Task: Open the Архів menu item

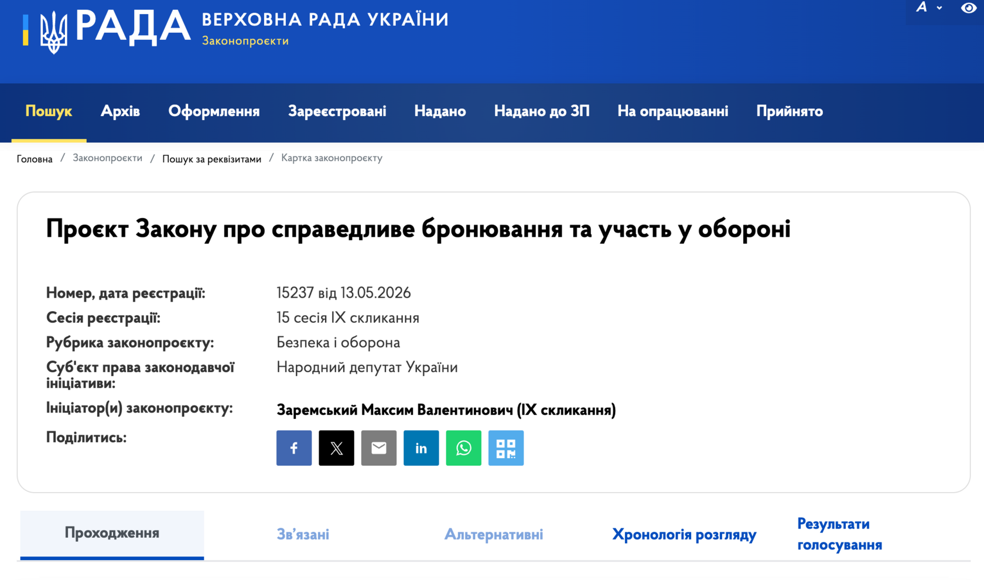Action: pyautogui.click(x=120, y=111)
